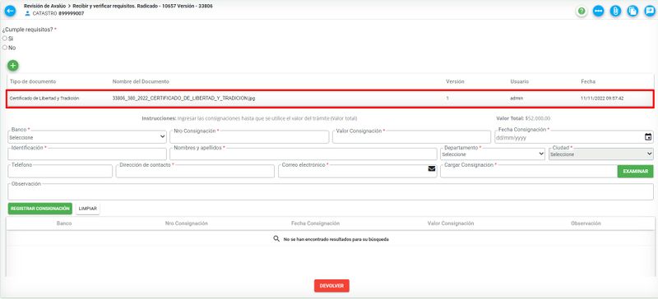Click the Tipo de documento column header

click(33, 81)
